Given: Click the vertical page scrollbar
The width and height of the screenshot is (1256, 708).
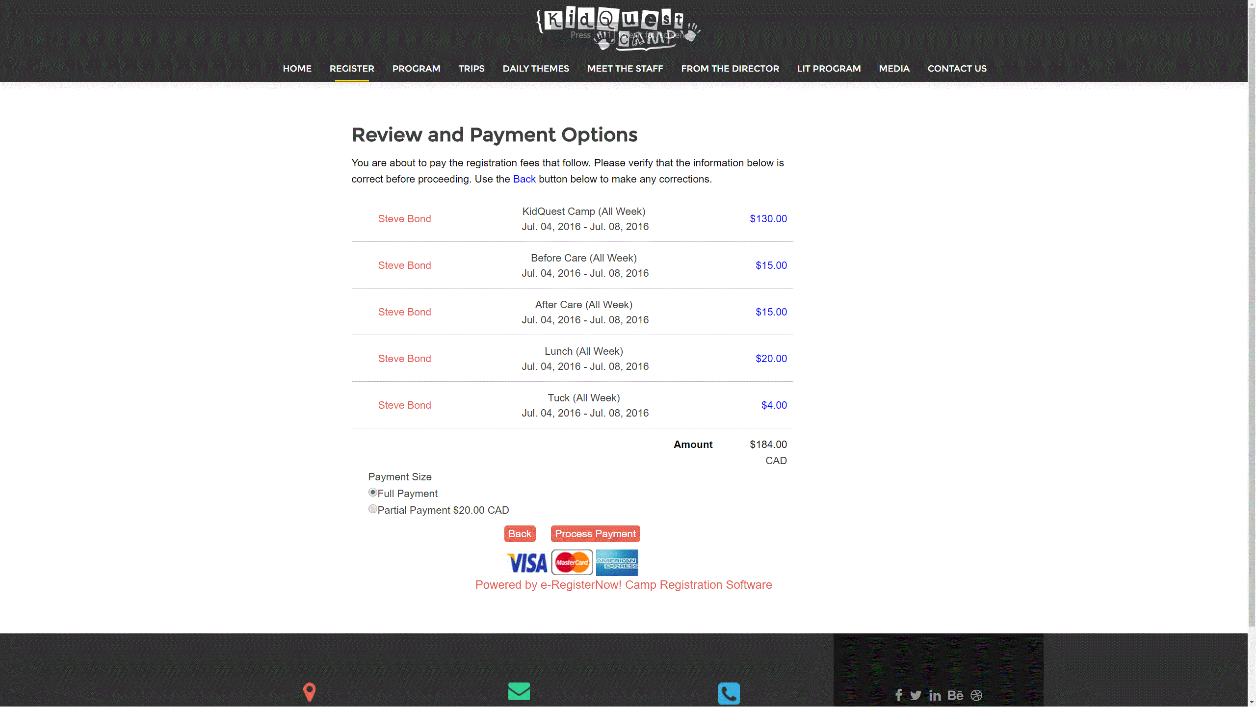Looking at the screenshot, I should (x=1252, y=314).
